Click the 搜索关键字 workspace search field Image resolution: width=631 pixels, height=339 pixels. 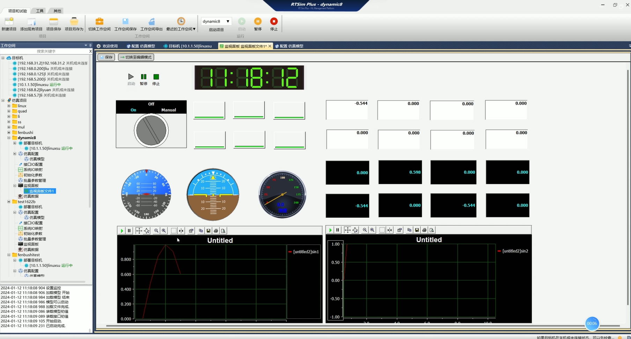[46, 51]
